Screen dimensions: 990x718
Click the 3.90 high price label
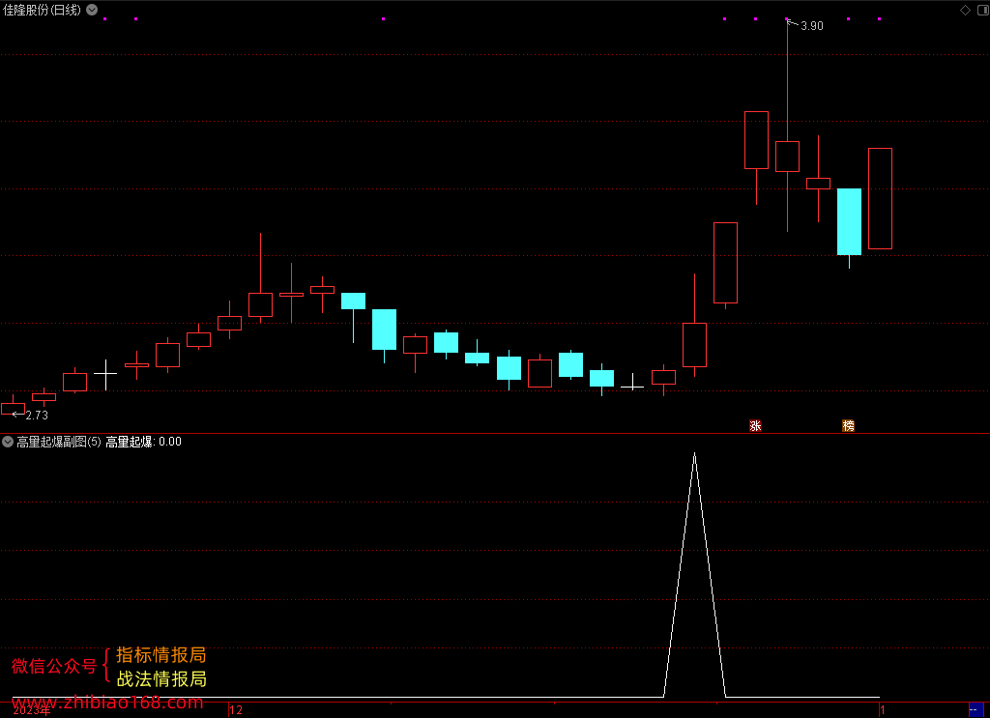point(812,26)
